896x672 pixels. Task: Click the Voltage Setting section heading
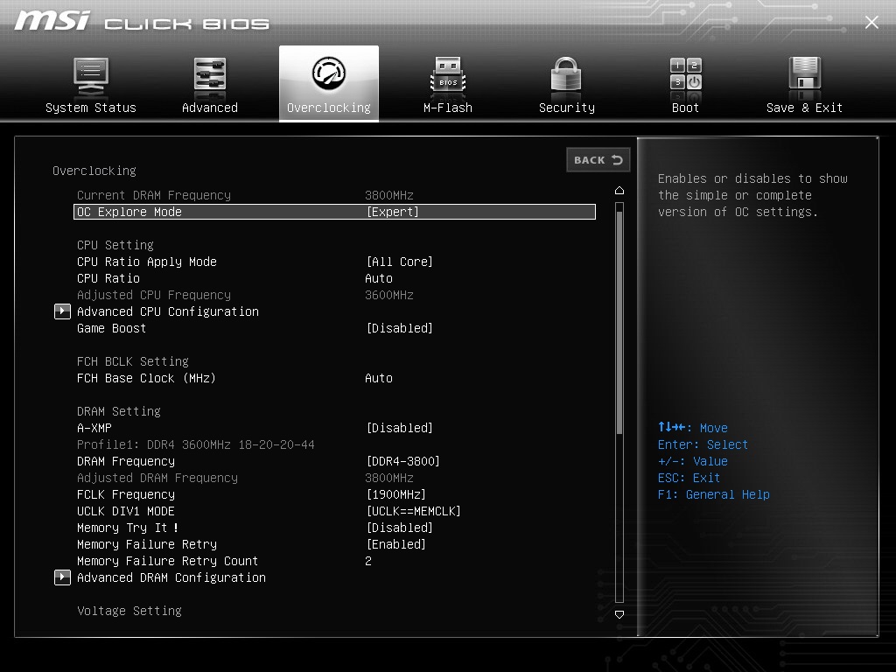click(x=129, y=611)
